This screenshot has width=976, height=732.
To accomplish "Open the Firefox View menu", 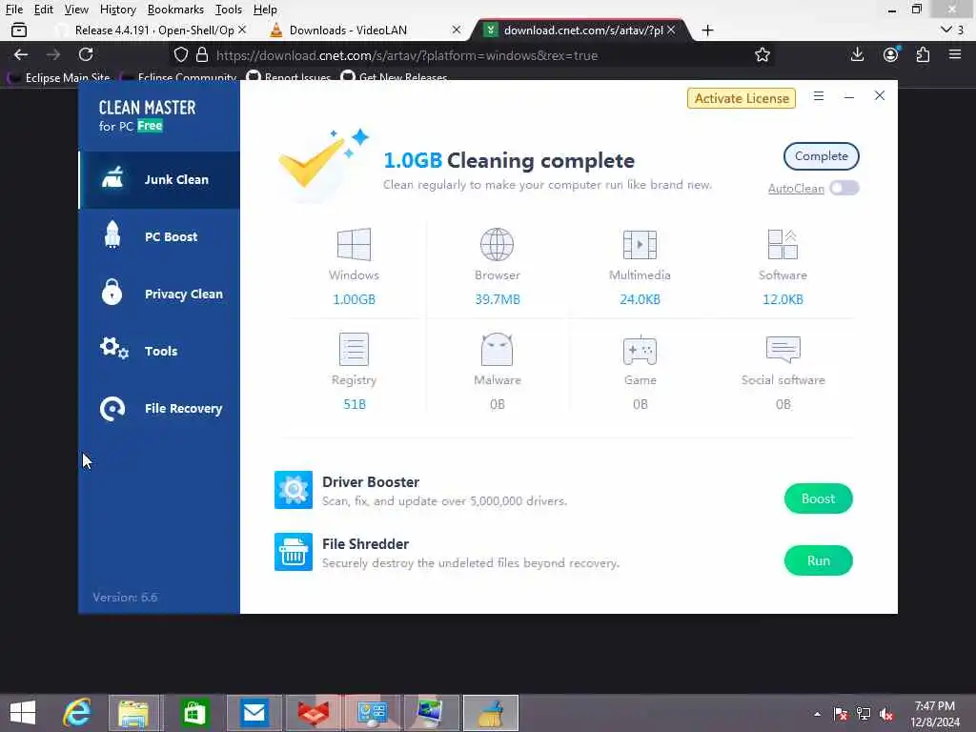I will 76,10.
